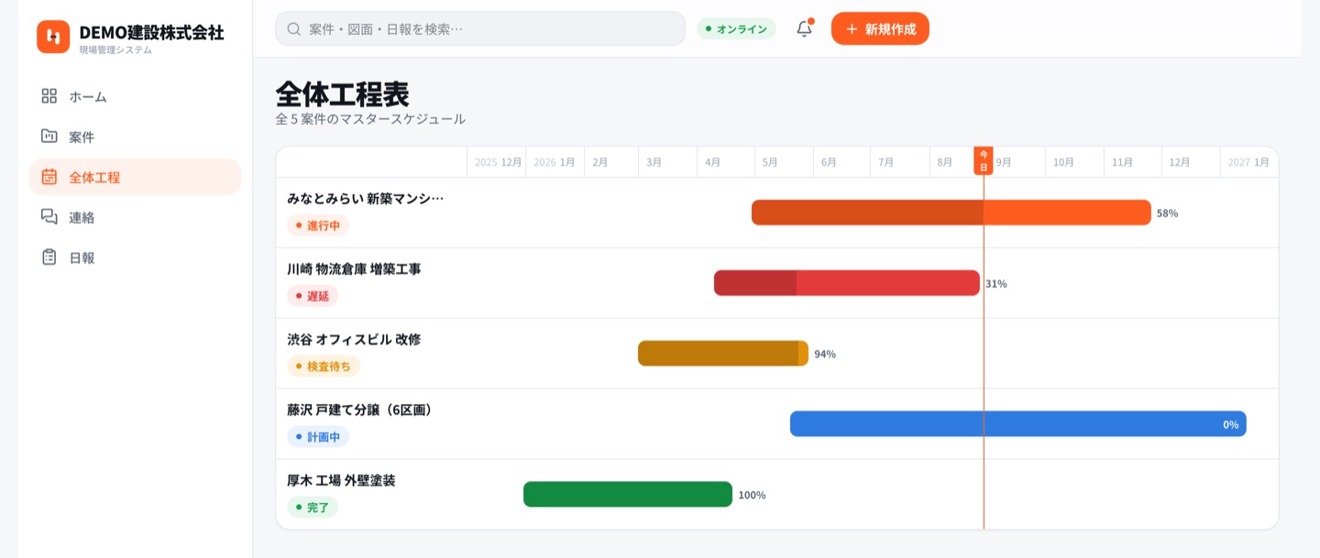Select 全体工程 in the sidebar
The image size is (1320, 558).
[x=136, y=177]
